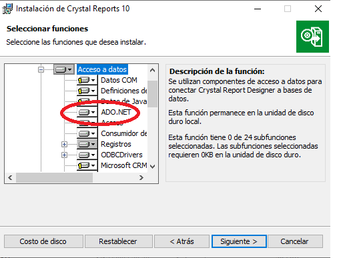Click the Costo de disco button
The width and height of the screenshot is (339, 258).
pos(43,241)
